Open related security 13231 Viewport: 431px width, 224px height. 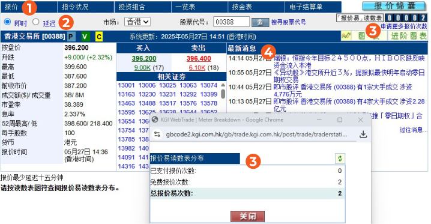pos(167,94)
